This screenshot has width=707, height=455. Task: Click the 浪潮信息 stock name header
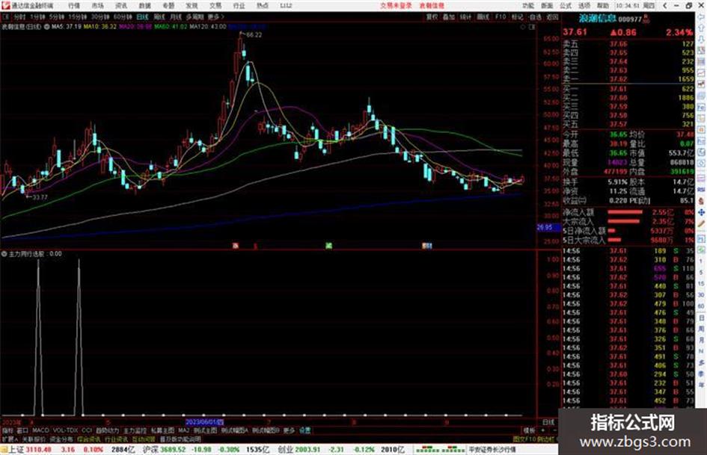tap(598, 19)
